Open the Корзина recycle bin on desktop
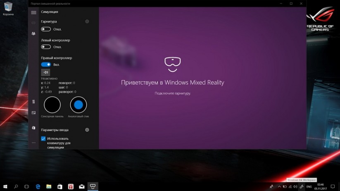The width and height of the screenshot is (340, 191). click(x=8, y=9)
